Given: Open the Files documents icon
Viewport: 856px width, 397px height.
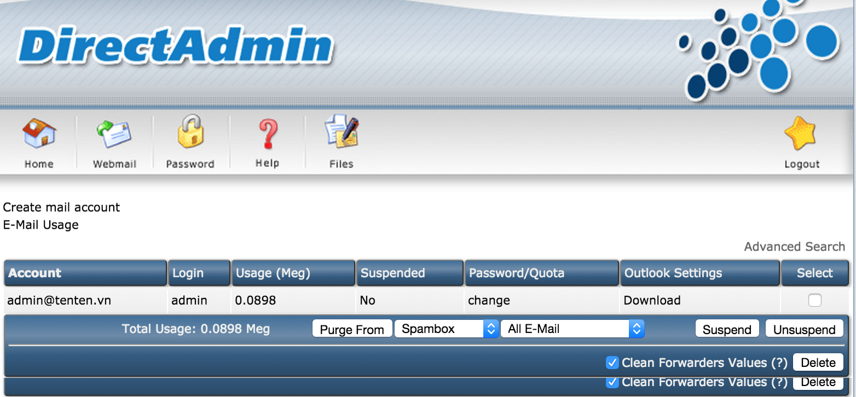Looking at the screenshot, I should [342, 131].
